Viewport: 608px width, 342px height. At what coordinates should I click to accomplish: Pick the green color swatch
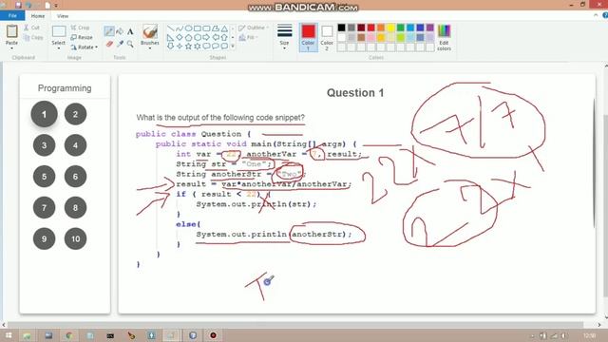[x=401, y=28]
